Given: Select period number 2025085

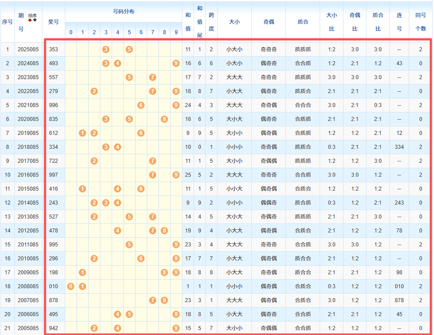Looking at the screenshot, I should pos(28,49).
